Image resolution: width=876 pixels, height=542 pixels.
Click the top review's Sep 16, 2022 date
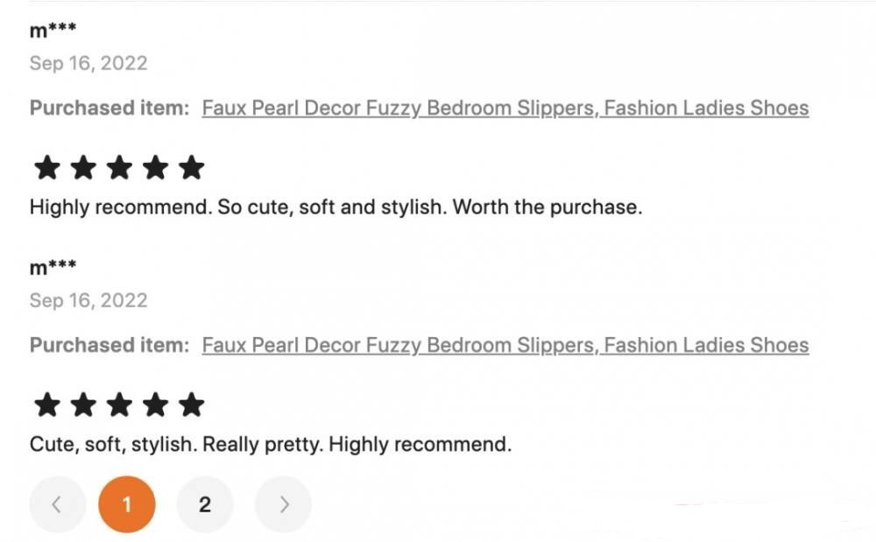click(x=88, y=63)
